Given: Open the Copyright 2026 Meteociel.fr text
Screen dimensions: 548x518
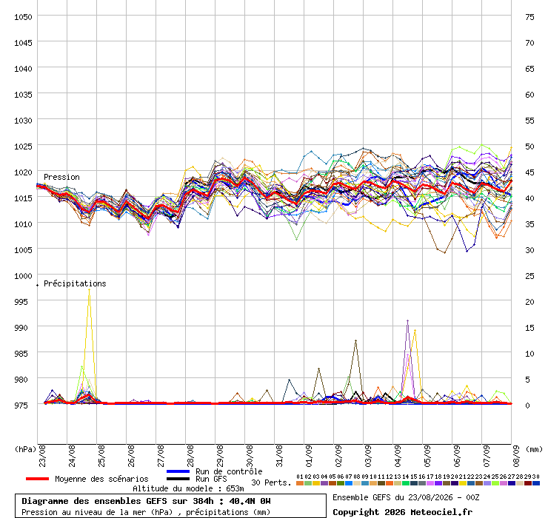Looking at the screenshot, I should coord(402,512).
